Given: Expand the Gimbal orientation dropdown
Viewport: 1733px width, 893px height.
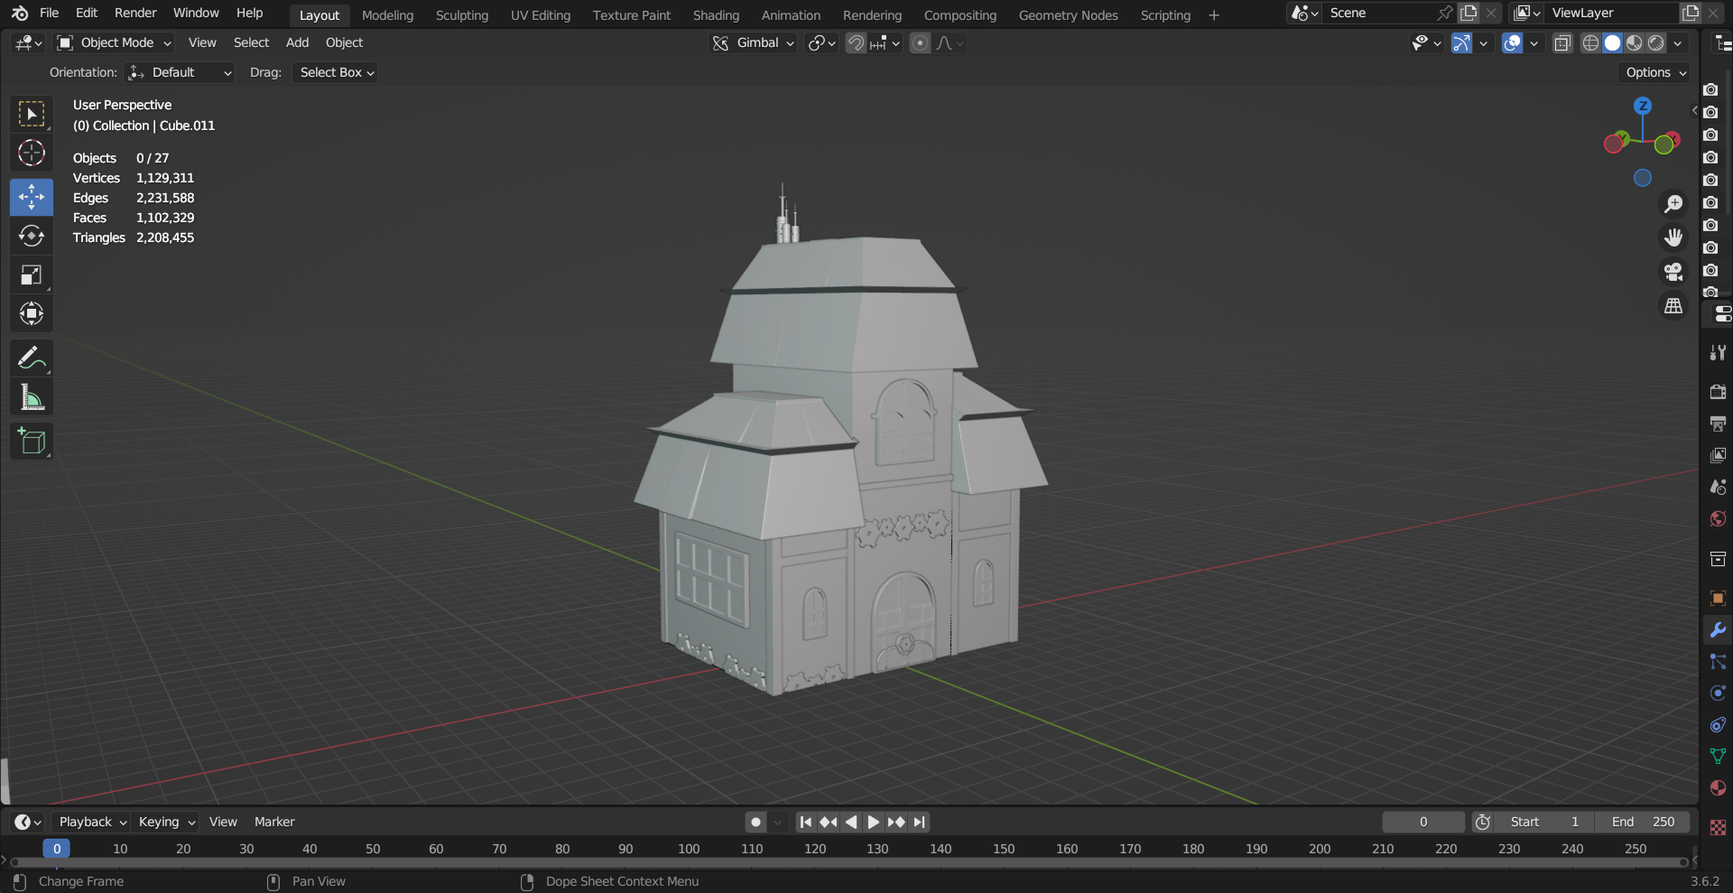Looking at the screenshot, I should click(x=755, y=42).
